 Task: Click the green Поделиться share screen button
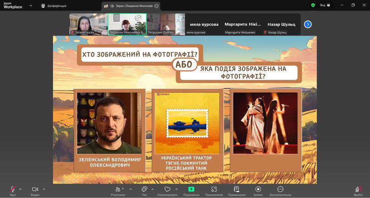[x=191, y=189]
